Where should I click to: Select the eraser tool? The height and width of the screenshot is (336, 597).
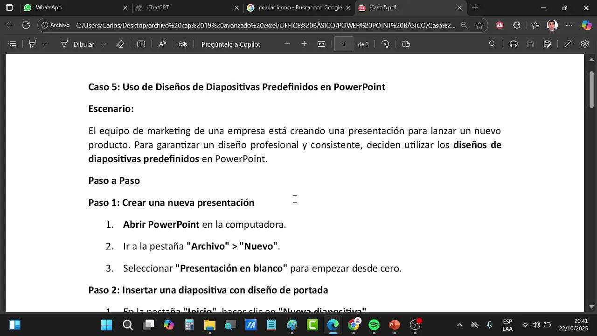120,44
